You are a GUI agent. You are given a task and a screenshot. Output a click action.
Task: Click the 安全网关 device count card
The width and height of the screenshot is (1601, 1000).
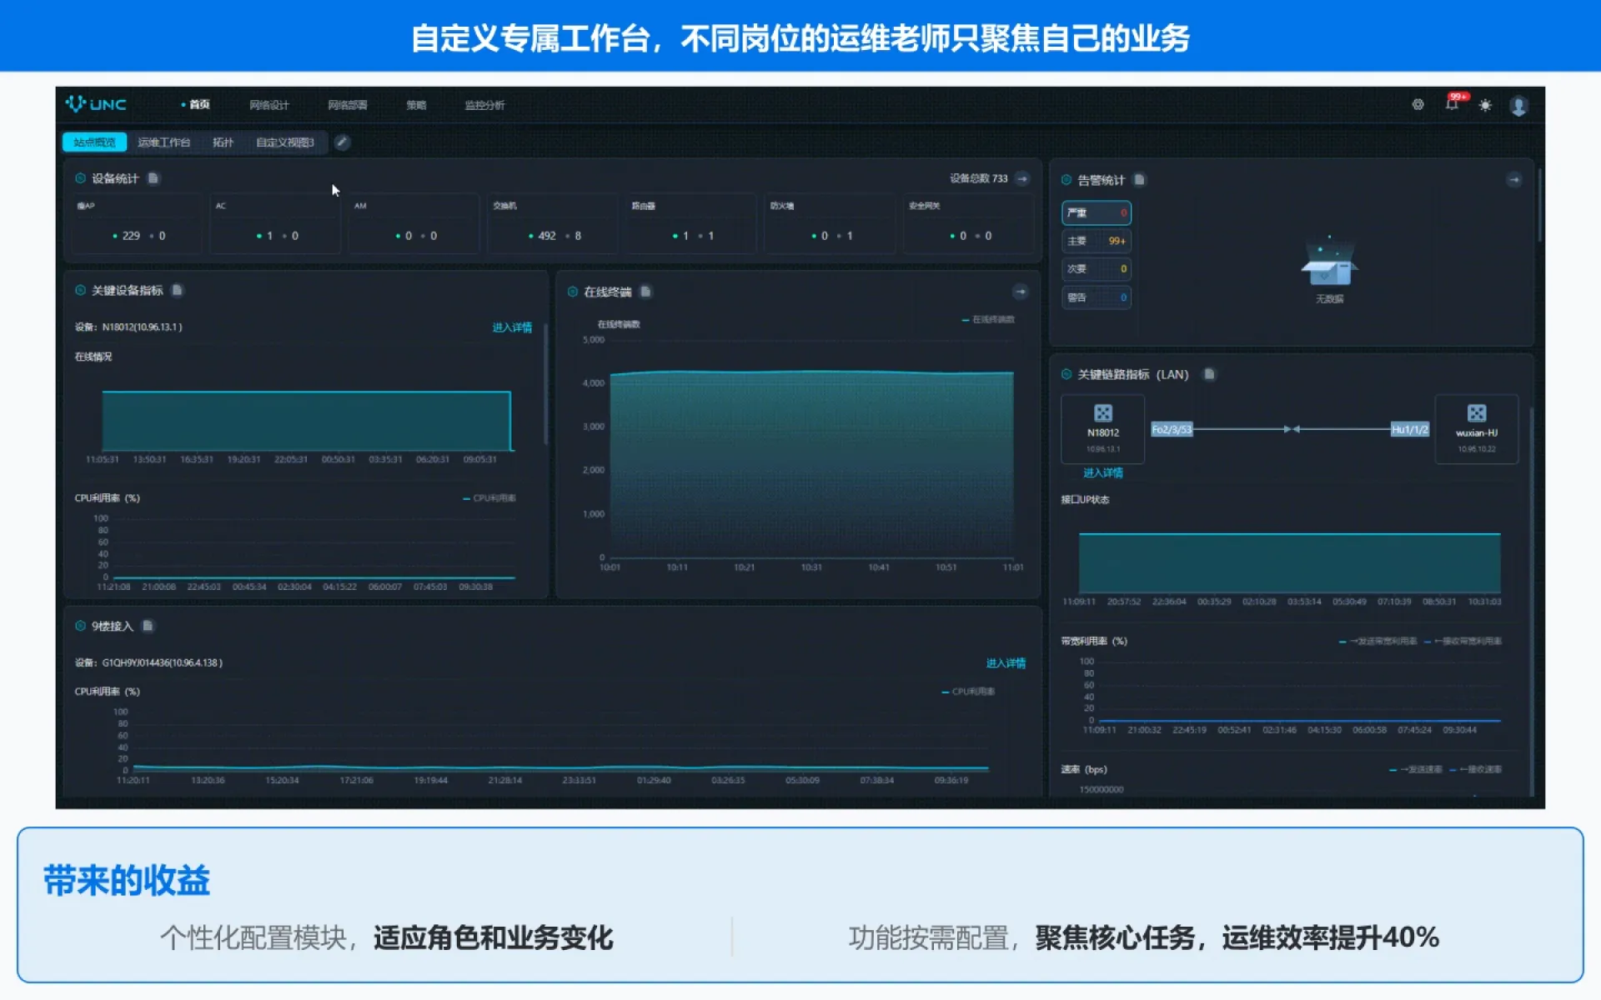[x=969, y=223]
